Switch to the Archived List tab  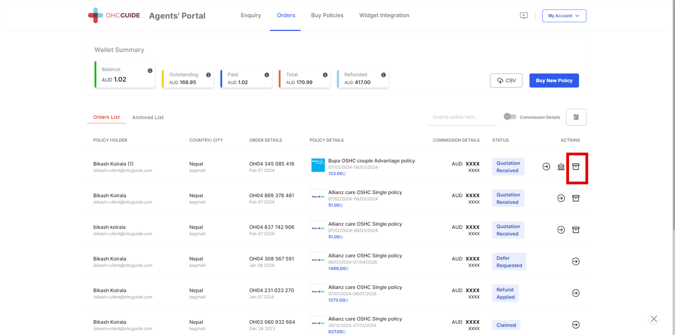tap(148, 117)
